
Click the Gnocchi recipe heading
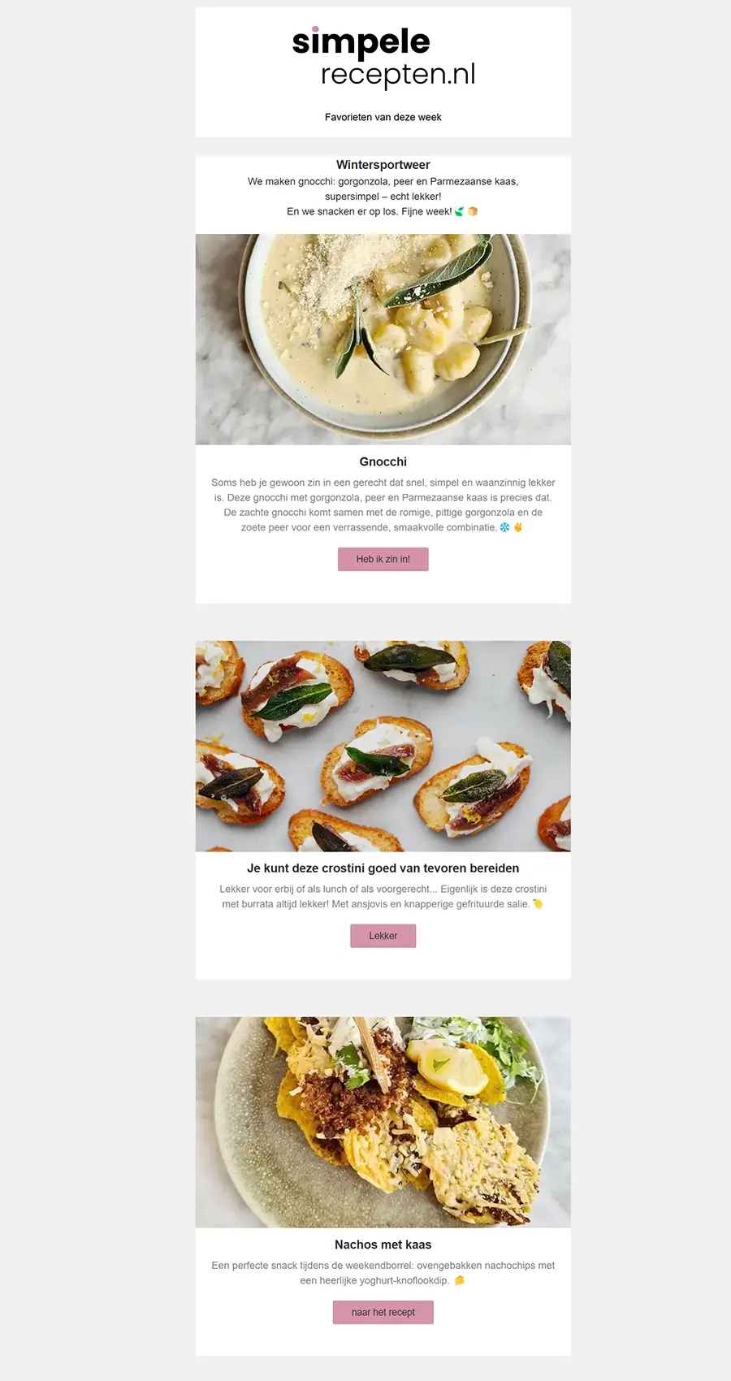point(383,461)
